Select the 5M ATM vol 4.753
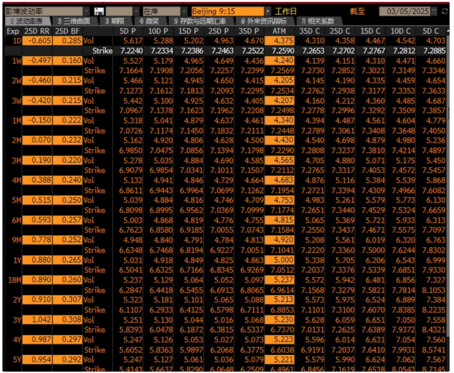The width and height of the screenshot is (454, 373). click(x=279, y=200)
